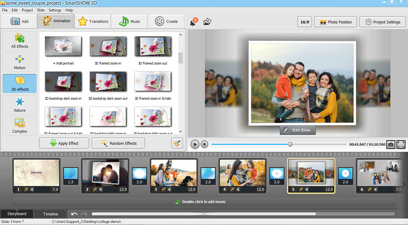Switch to Timeline view
Screen dimensions: 408x225
(51, 214)
